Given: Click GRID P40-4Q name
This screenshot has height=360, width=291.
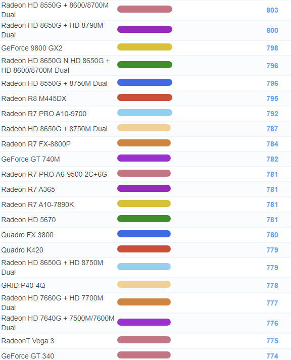Looking at the screenshot, I should pyautogui.click(x=23, y=285).
